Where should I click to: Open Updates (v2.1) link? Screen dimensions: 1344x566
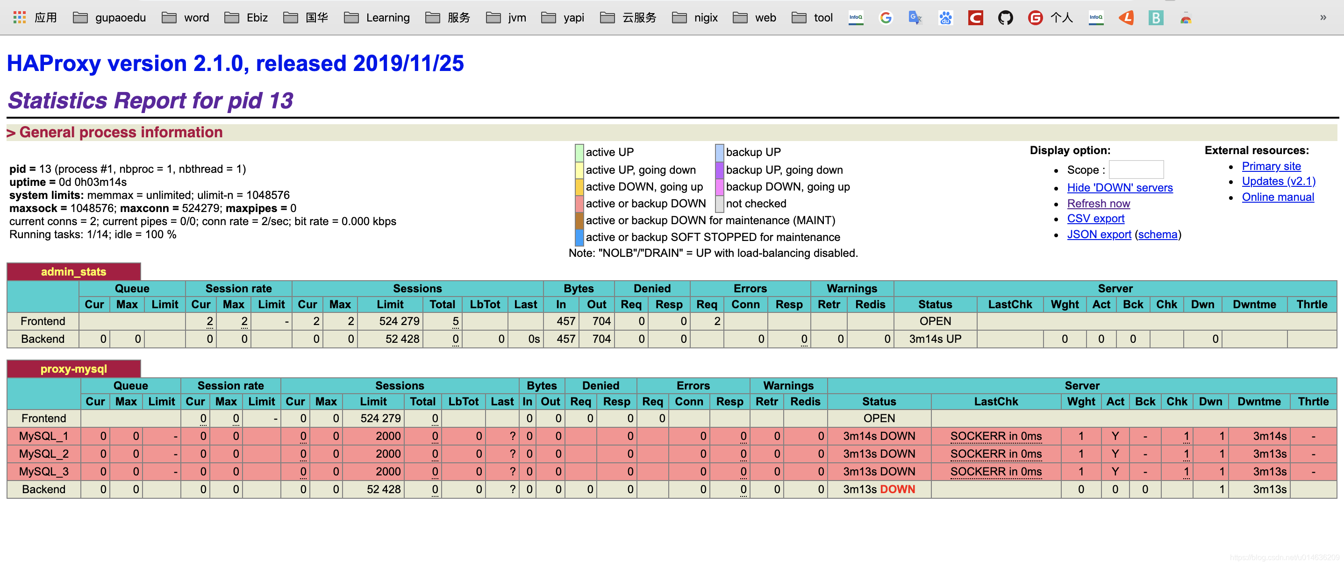coord(1278,181)
